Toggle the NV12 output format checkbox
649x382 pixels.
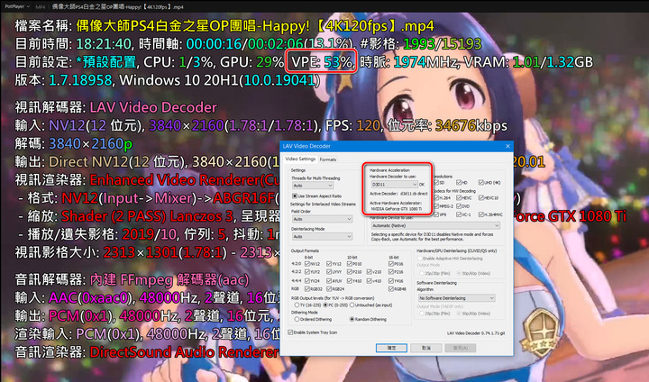(307, 264)
